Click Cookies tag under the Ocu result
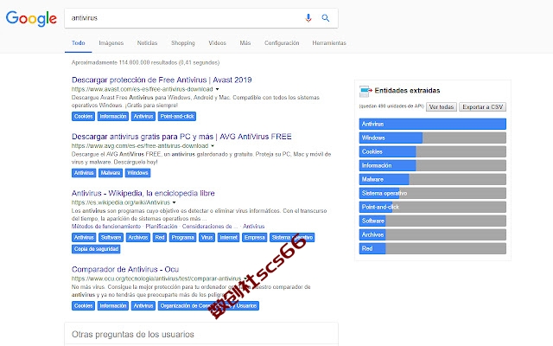The height and width of the screenshot is (346, 553). coord(83,305)
